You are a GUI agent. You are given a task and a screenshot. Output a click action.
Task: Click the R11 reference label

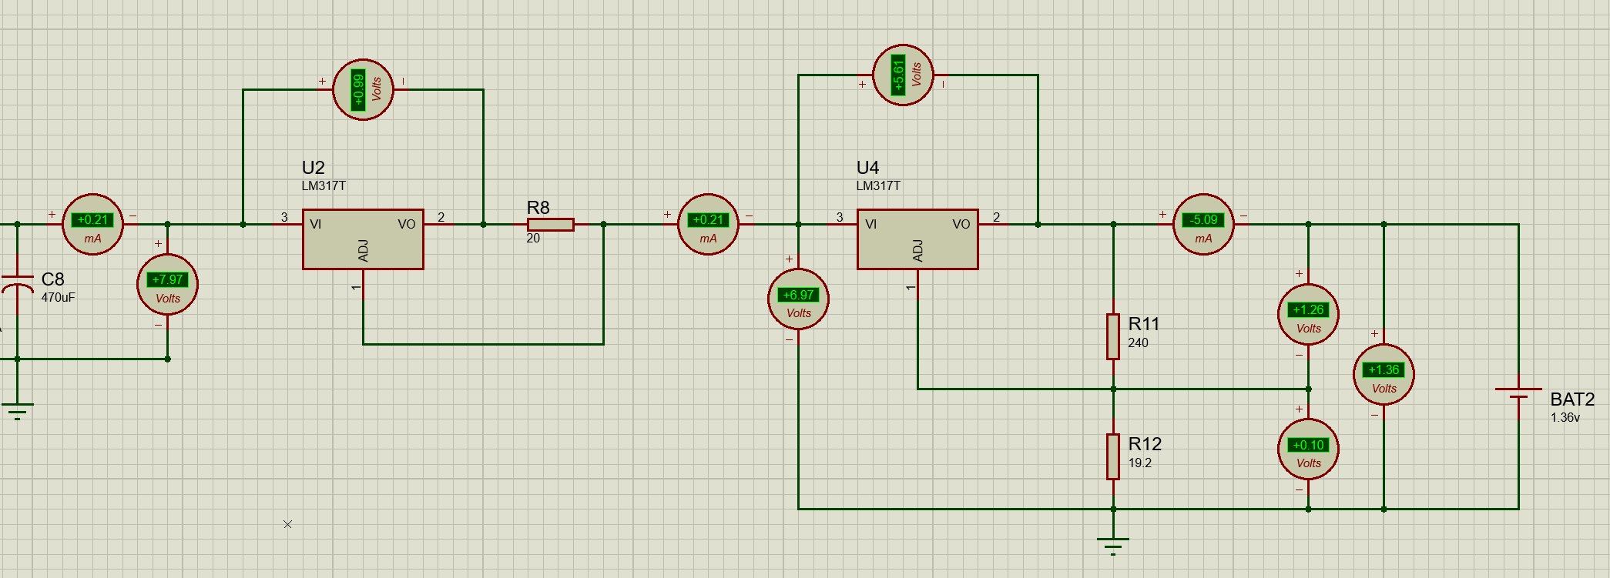point(1144,324)
